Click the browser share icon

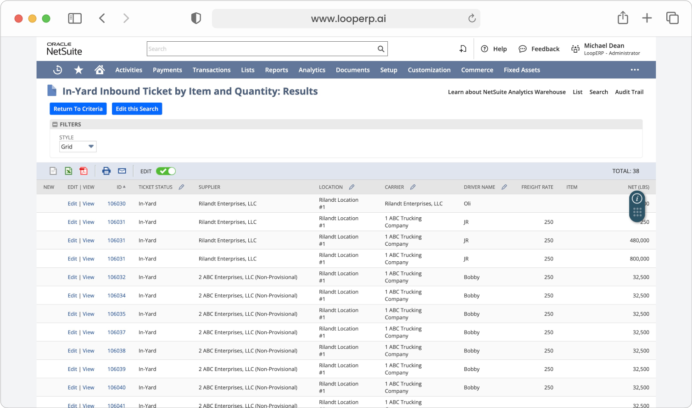(623, 18)
